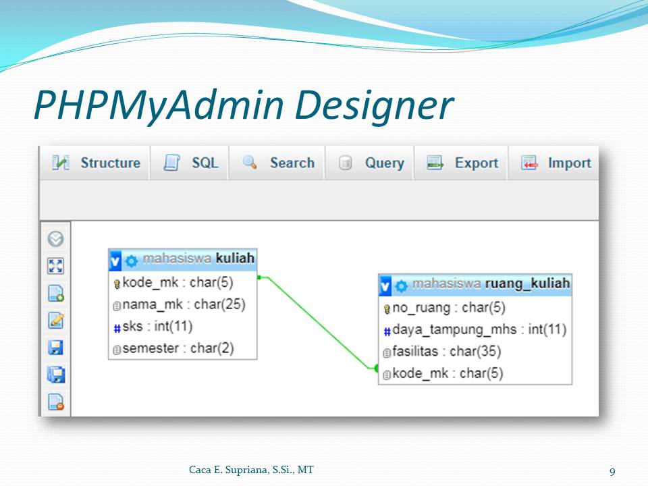Click the delete page icon in sidebar
Viewport: 648px width, 486px height.
pyautogui.click(x=56, y=402)
